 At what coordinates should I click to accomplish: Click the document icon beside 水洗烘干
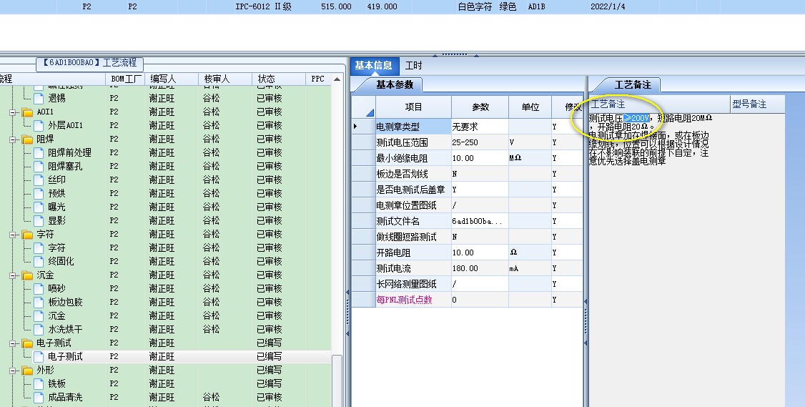click(x=39, y=330)
